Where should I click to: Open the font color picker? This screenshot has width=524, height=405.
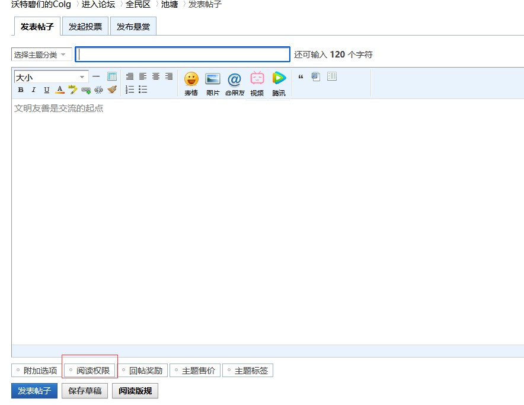click(59, 90)
